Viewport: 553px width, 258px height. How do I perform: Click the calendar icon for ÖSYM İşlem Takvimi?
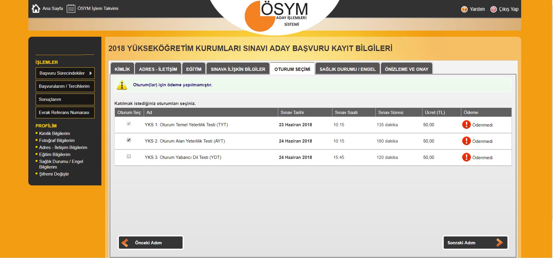tap(71, 8)
